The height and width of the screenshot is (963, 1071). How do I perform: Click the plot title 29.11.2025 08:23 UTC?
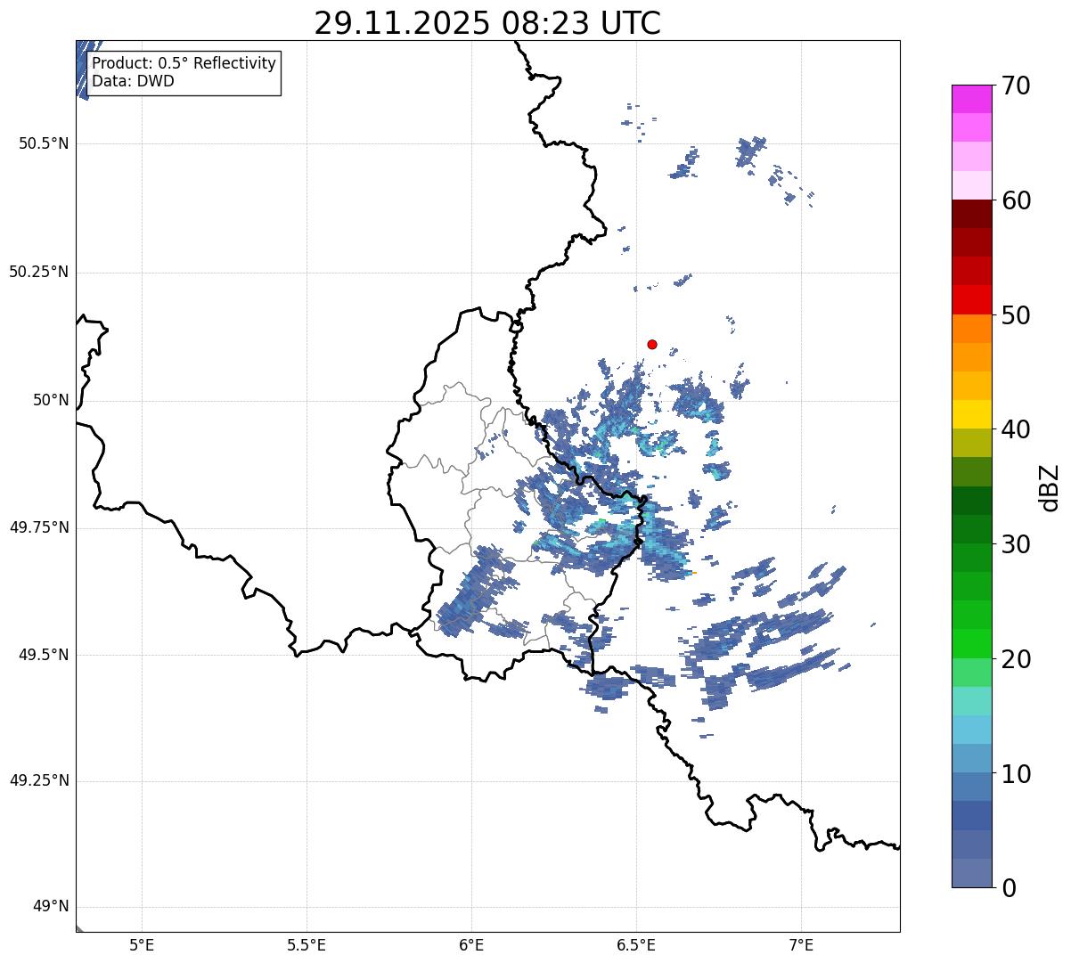(487, 23)
